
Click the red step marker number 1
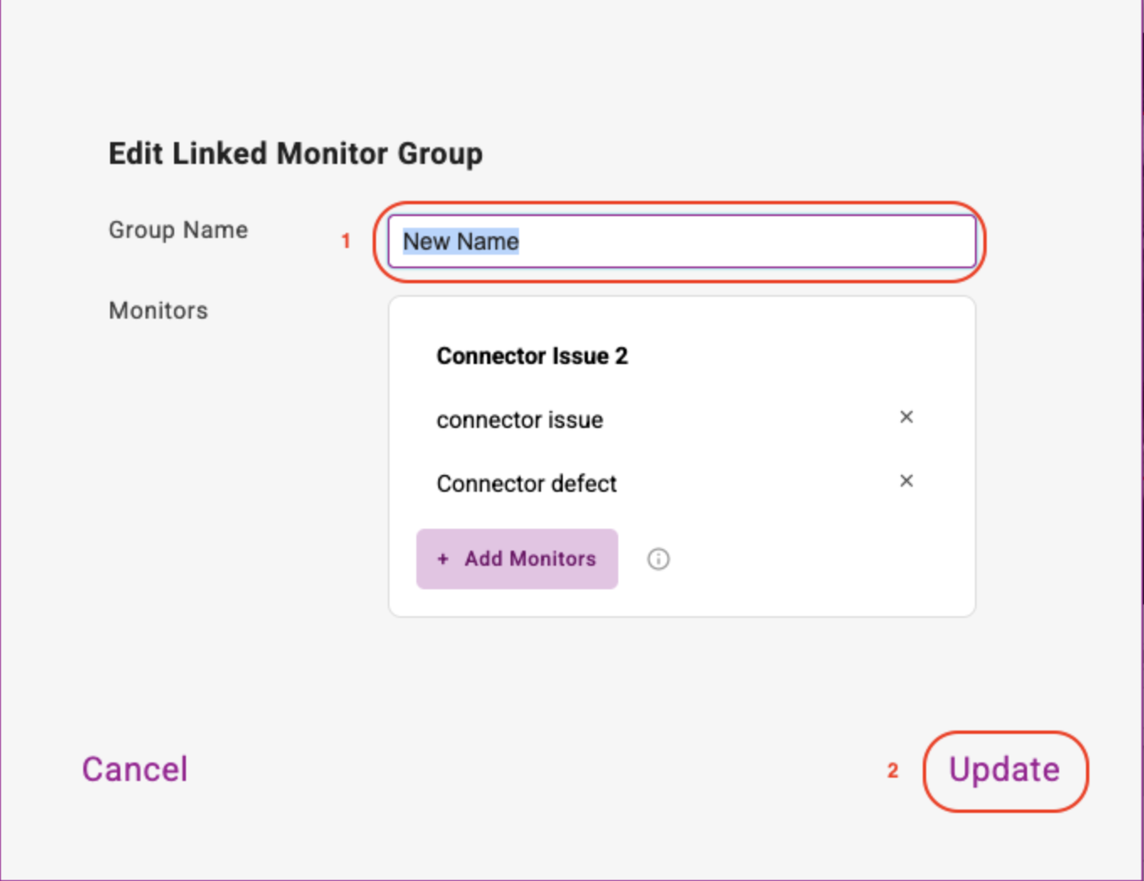[346, 241]
